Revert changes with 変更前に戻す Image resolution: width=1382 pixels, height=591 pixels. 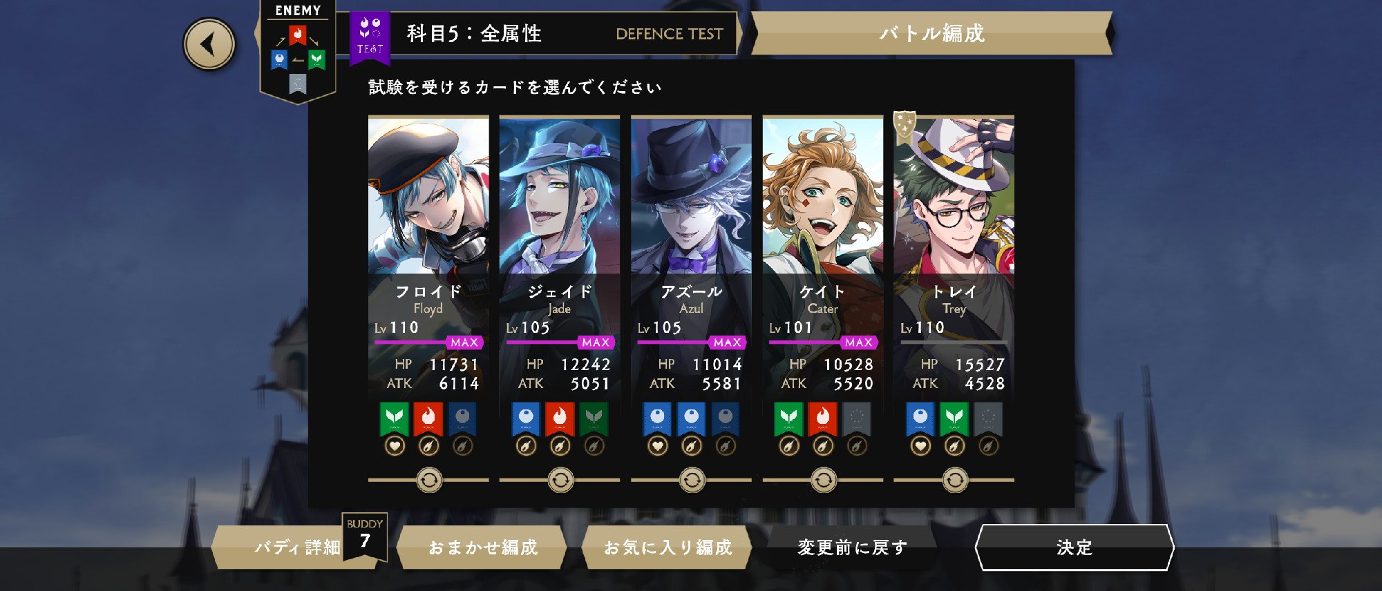(x=852, y=548)
